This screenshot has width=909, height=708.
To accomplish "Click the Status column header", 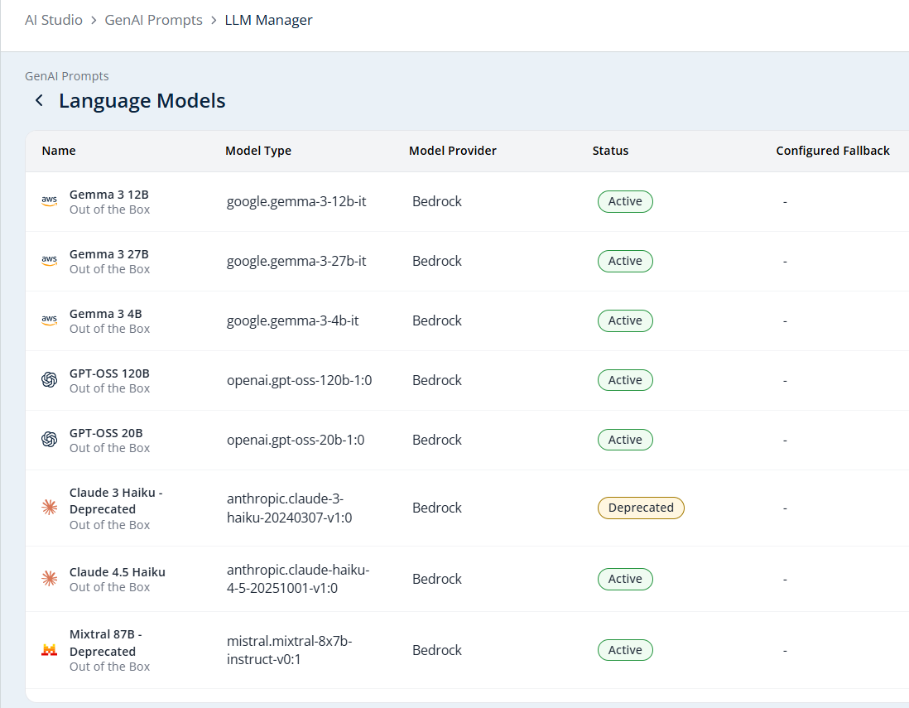I will pos(610,151).
